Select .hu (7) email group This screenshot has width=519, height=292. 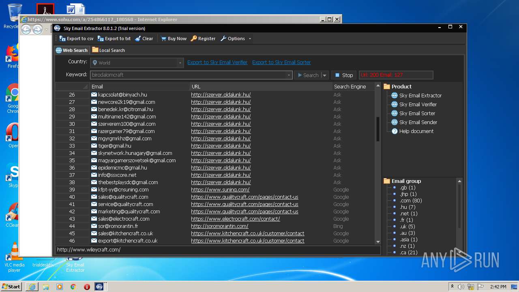point(407,207)
